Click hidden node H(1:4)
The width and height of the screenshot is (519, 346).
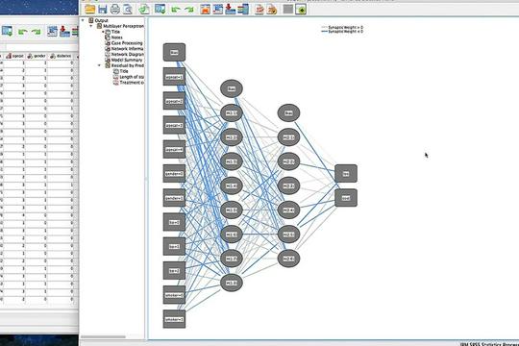[x=232, y=185]
